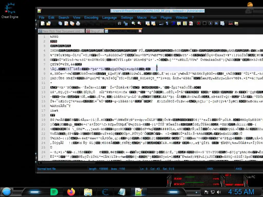Viewport: 263px width, 197px height.
Task: Click the Open file folder toolbar icon
Action: (x=49, y=23)
